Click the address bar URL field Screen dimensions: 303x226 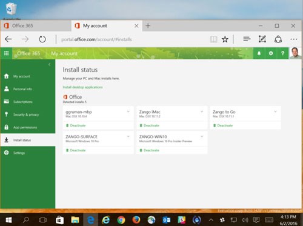pos(132,39)
